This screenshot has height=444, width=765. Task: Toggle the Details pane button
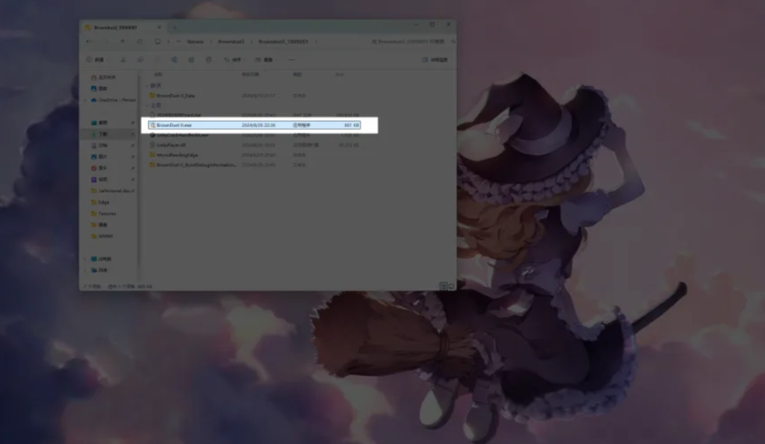(435, 60)
